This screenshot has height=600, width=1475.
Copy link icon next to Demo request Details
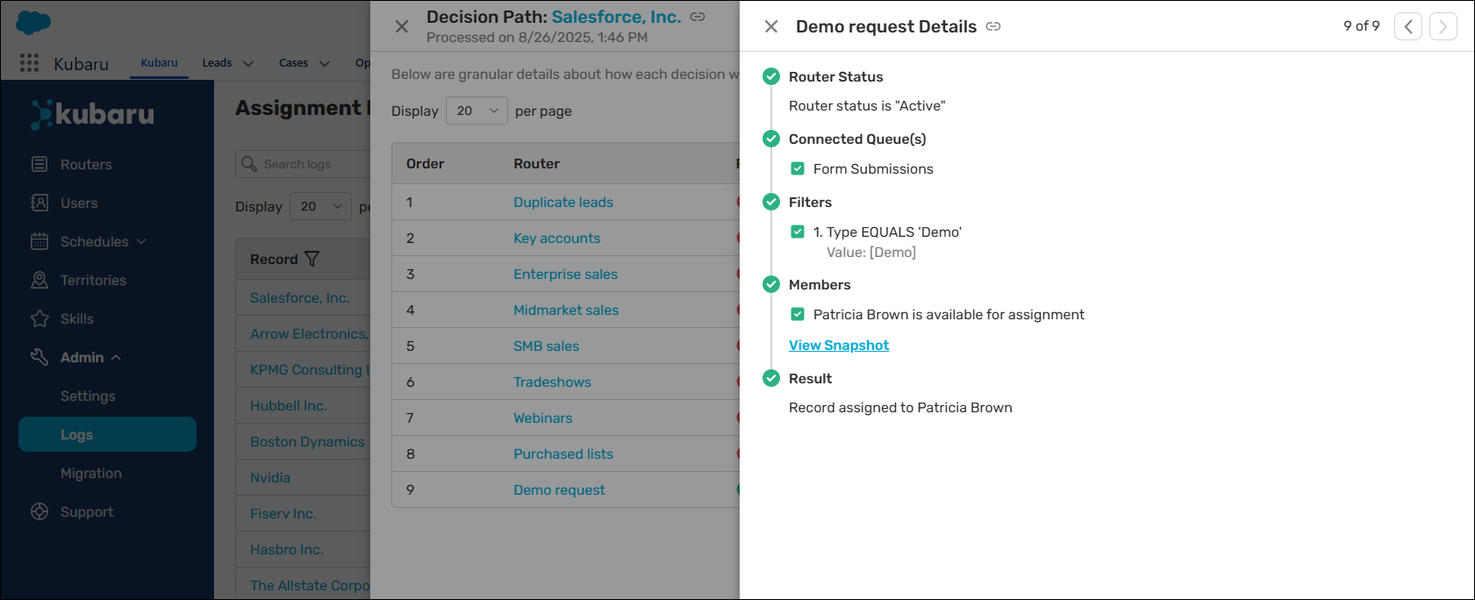(x=993, y=26)
